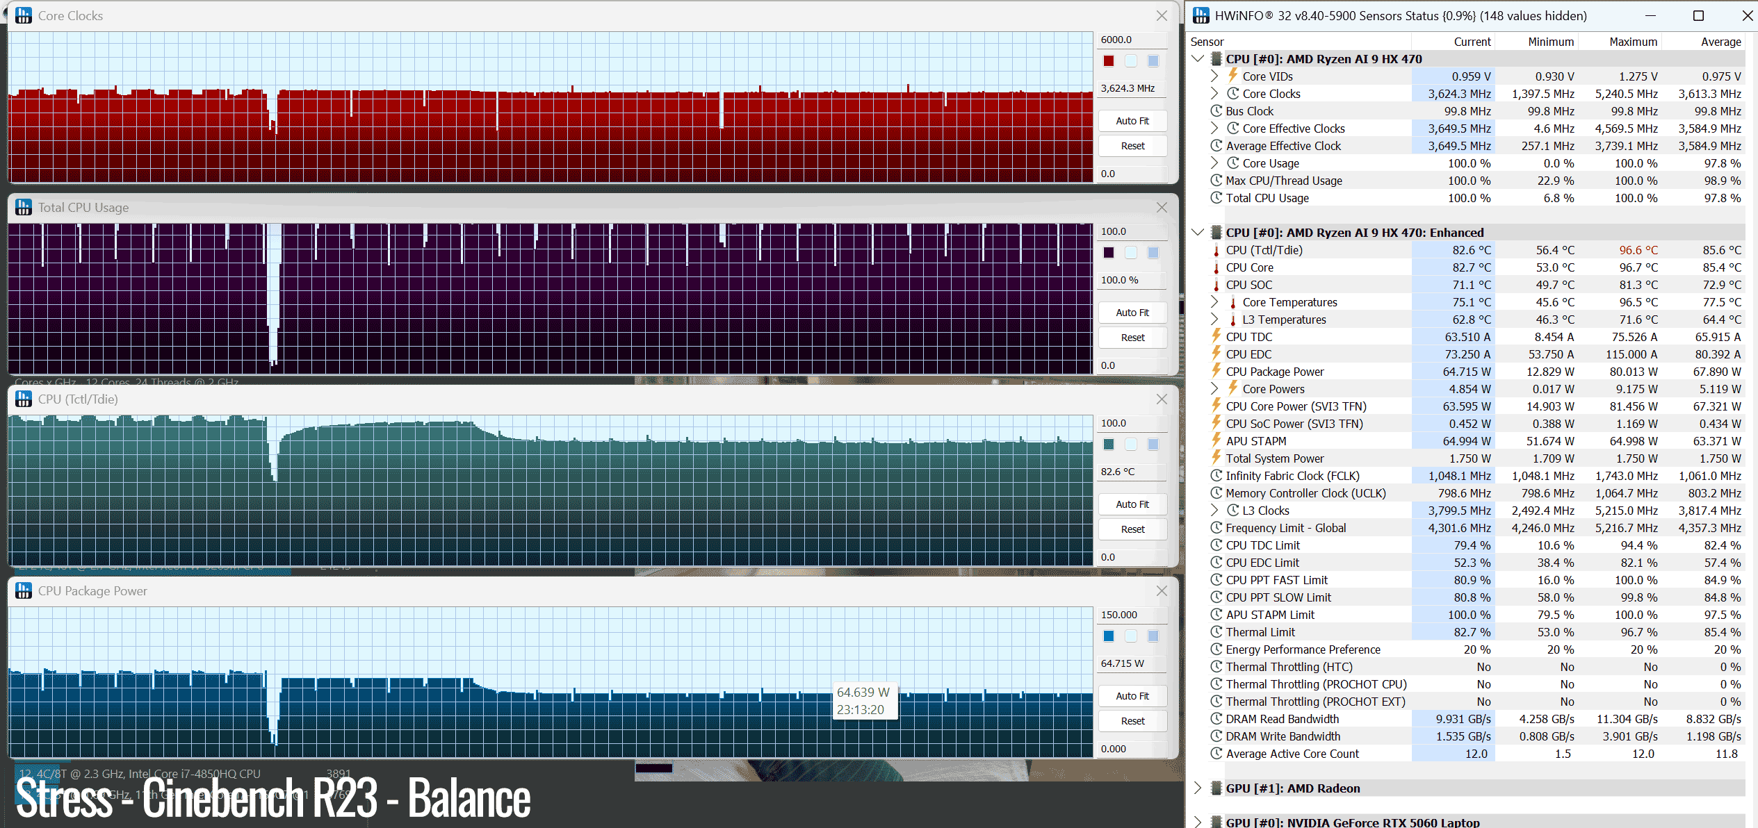Expand the Core Effective Clocks row

[x=1214, y=129]
